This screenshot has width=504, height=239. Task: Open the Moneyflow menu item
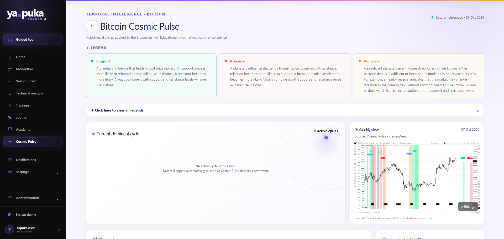coord(33,69)
